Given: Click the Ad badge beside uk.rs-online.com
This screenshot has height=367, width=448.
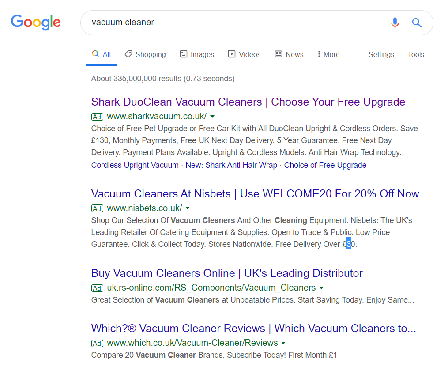Looking at the screenshot, I should 97,288.
